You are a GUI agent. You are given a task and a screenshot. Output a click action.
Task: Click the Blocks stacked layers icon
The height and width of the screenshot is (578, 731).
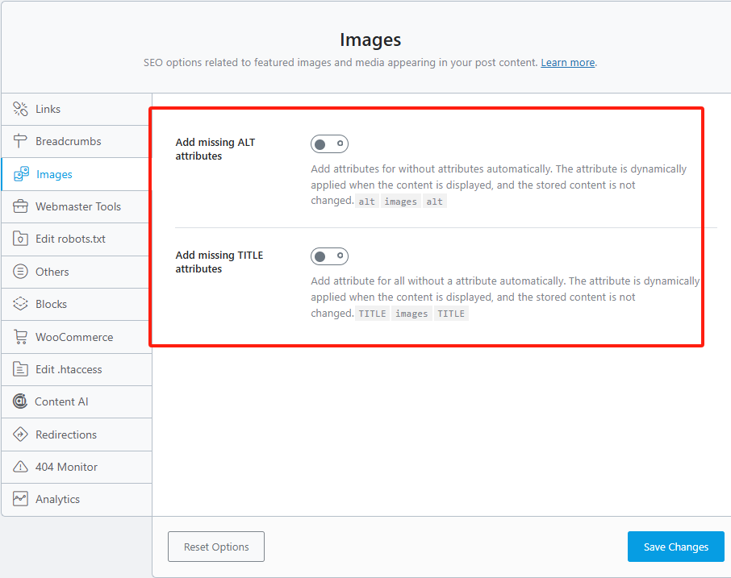[21, 304]
